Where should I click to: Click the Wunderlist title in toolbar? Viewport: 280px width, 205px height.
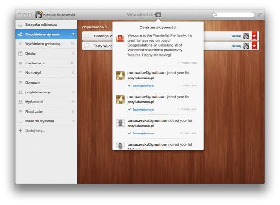pyautogui.click(x=140, y=14)
